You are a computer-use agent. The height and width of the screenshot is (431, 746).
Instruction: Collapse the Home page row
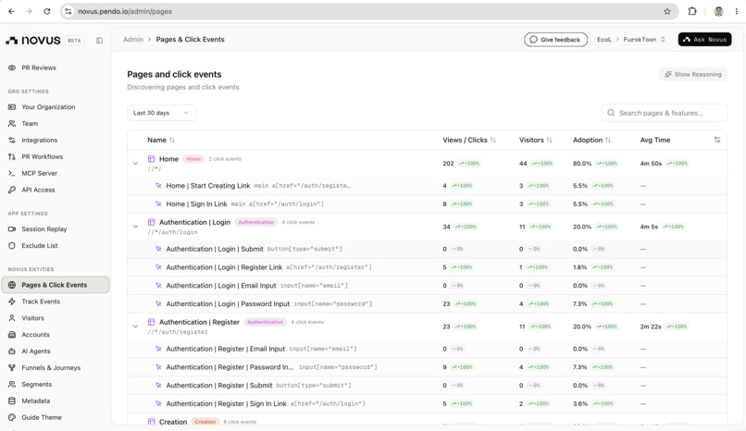tap(135, 163)
